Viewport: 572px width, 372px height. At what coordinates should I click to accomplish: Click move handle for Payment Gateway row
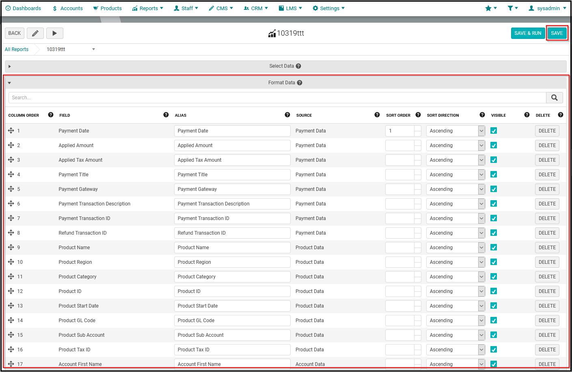coord(11,189)
